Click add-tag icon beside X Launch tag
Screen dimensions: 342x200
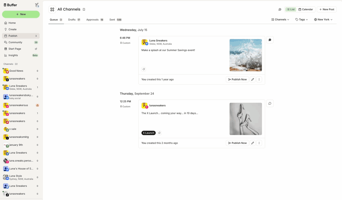[x=159, y=133]
